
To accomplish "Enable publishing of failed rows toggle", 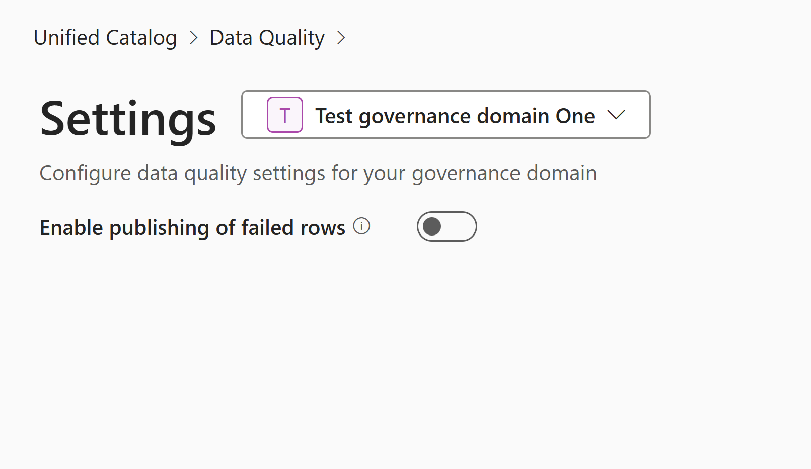I will [x=446, y=226].
